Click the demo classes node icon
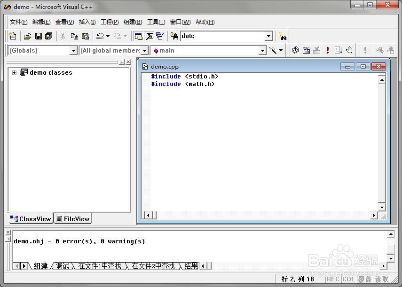The width and height of the screenshot is (402, 287). [x=24, y=72]
